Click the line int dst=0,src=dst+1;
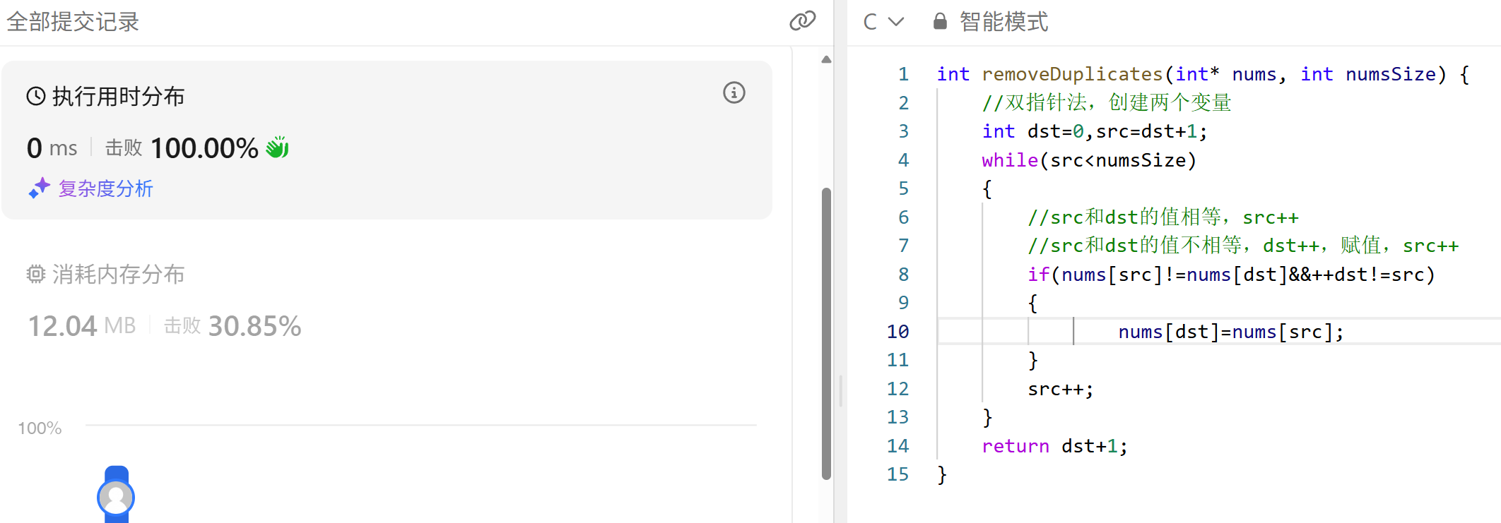The height and width of the screenshot is (523, 1501). (x=1095, y=131)
